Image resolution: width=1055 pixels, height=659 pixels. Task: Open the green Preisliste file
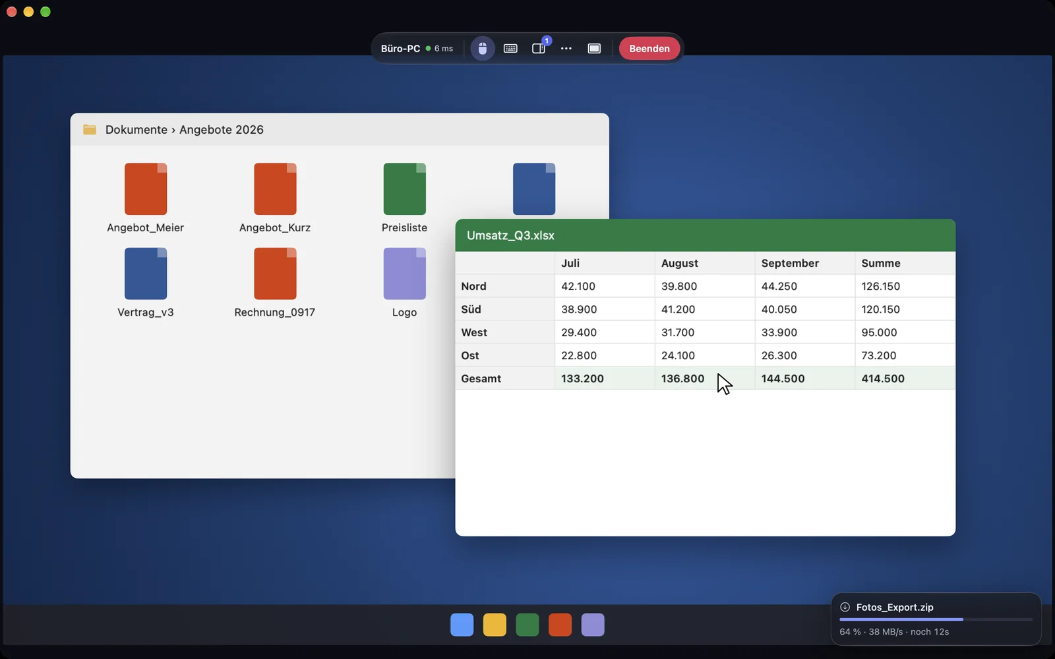404,198
